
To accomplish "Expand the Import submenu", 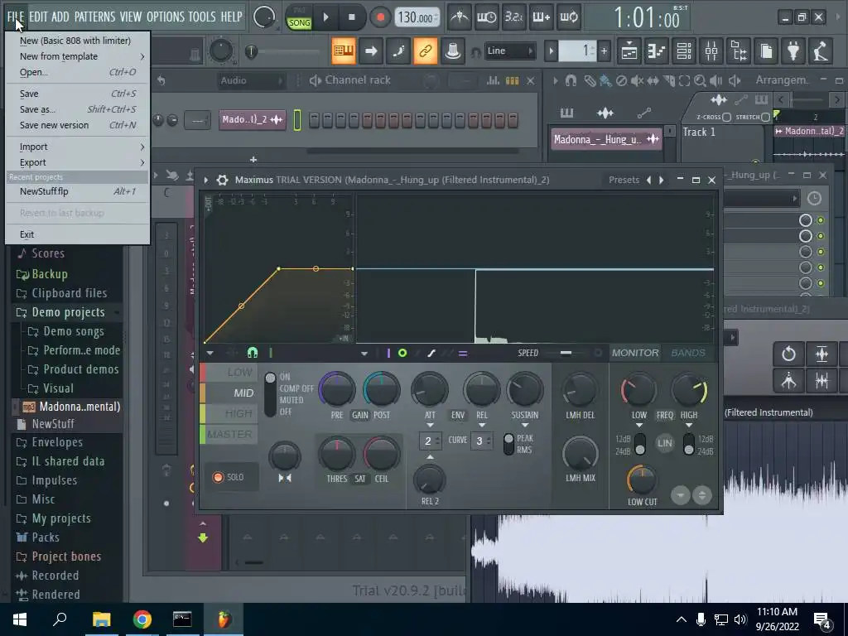I will point(77,147).
